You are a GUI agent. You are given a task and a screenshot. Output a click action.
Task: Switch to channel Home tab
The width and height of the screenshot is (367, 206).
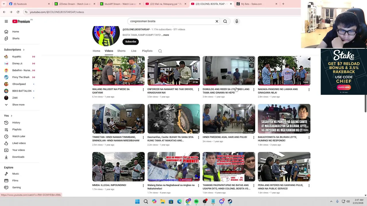(x=96, y=51)
